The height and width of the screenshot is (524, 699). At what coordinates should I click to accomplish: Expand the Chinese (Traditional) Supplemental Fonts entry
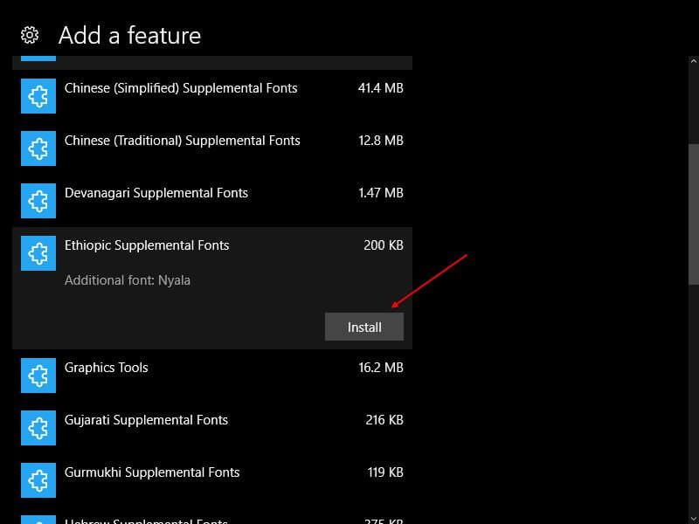212,148
